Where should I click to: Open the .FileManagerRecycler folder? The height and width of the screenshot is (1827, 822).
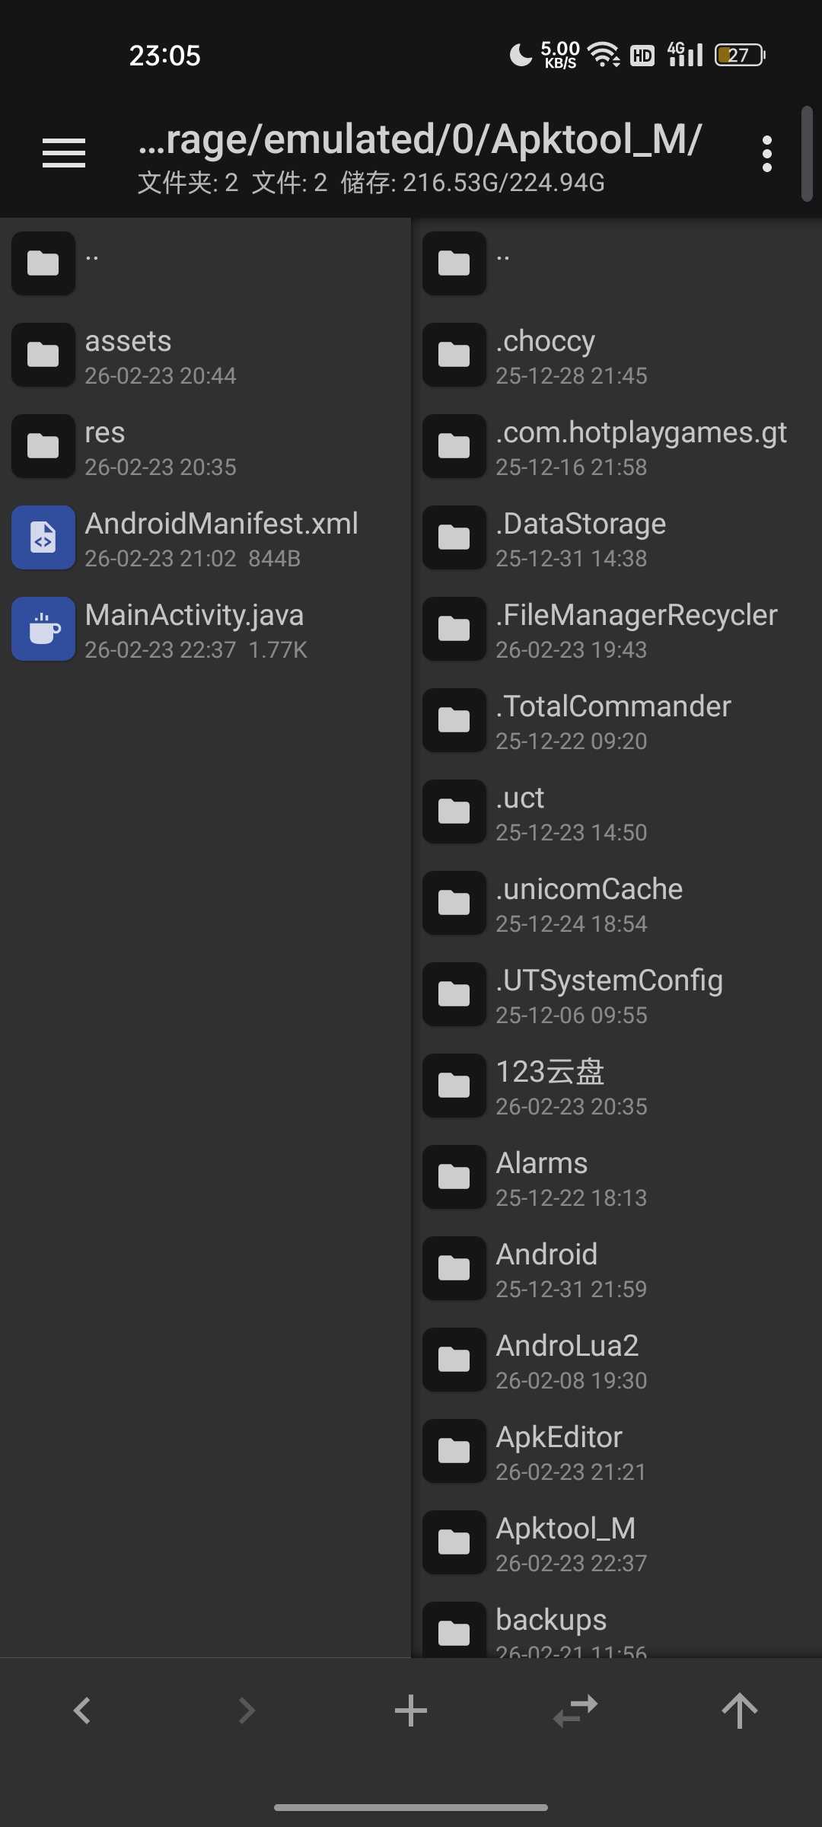pos(636,630)
